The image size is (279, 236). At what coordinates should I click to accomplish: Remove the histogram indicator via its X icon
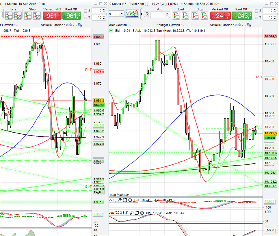130,200
